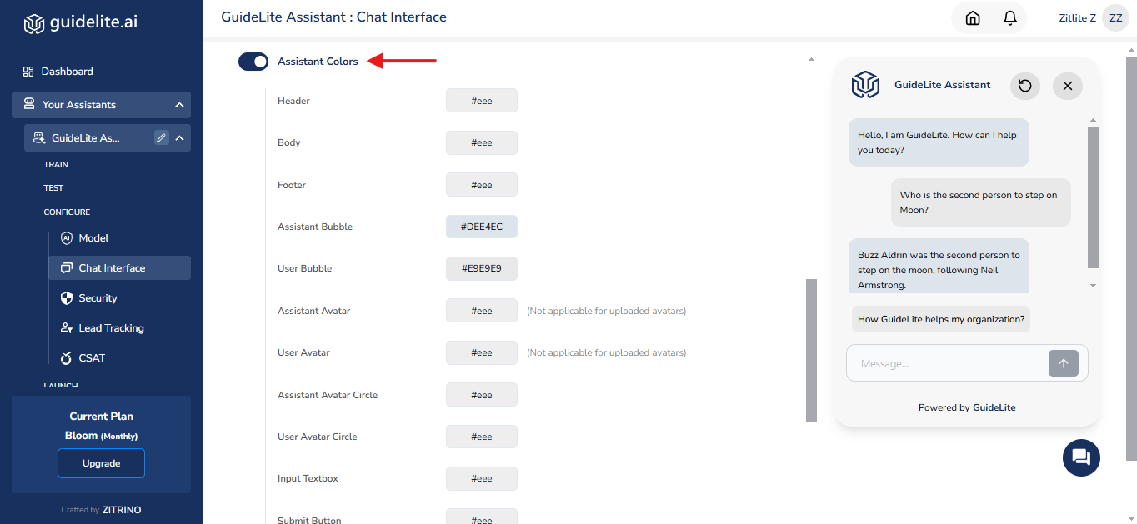
Task: Open the Assistant Avatar Circle color field
Action: tap(482, 395)
